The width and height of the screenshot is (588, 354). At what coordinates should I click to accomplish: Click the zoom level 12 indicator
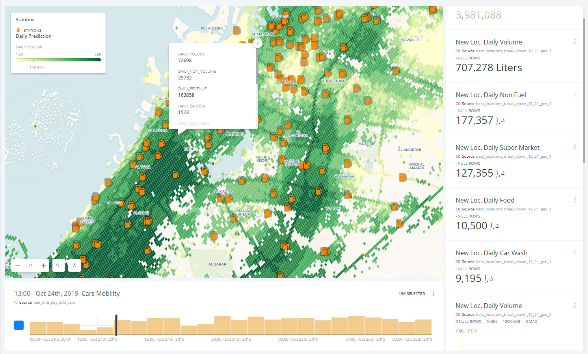30,265
